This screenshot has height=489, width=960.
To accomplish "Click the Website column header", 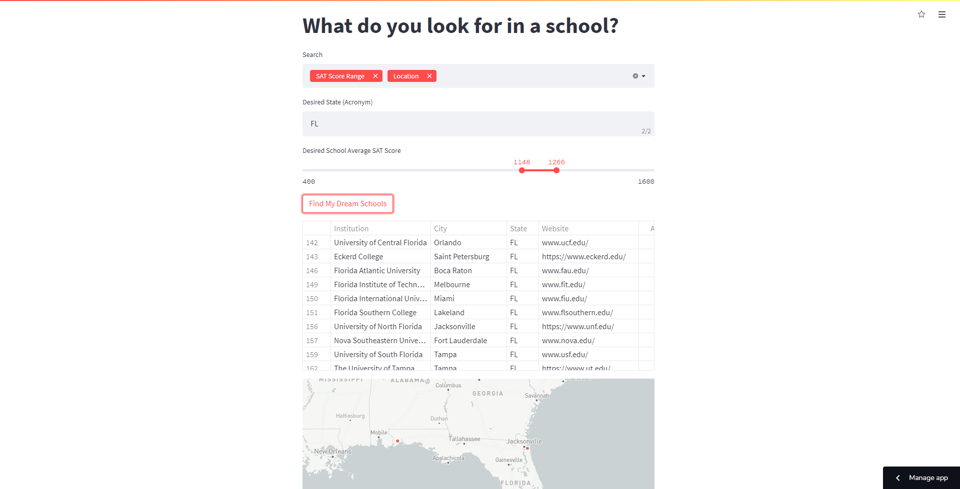I will click(x=588, y=228).
